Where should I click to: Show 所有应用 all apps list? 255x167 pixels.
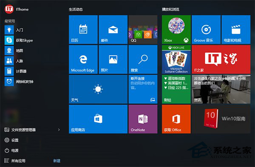tap(15, 161)
